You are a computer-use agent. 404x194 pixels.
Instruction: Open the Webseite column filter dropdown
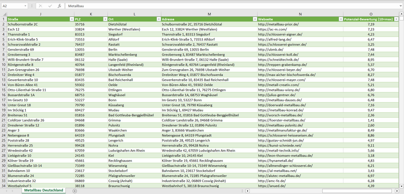341,19
